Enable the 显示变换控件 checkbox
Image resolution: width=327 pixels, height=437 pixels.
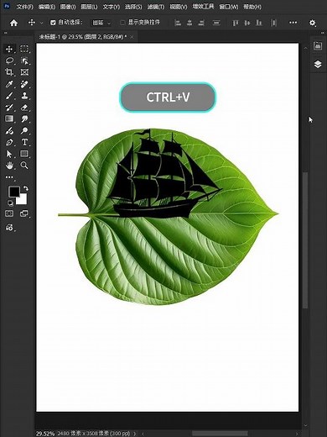[122, 23]
